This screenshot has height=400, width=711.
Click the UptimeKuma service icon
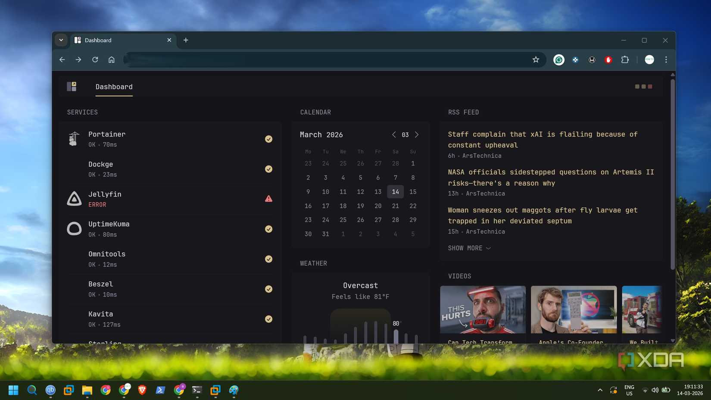(74, 228)
